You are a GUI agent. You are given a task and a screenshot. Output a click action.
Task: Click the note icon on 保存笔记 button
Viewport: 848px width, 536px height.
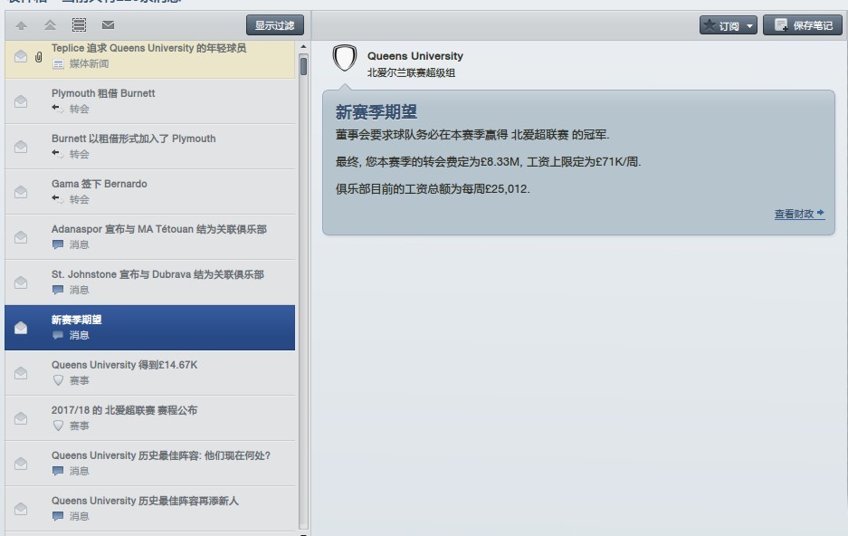pos(781,24)
